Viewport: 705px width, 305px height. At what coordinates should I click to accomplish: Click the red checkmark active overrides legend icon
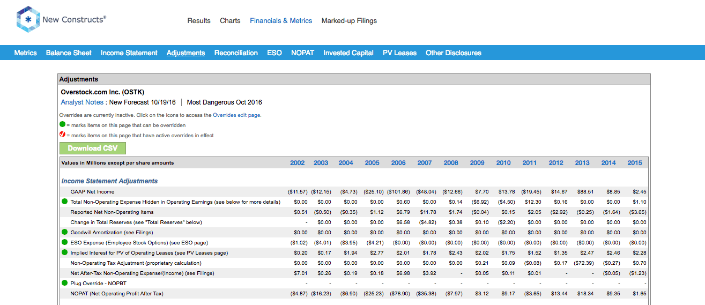point(62,135)
